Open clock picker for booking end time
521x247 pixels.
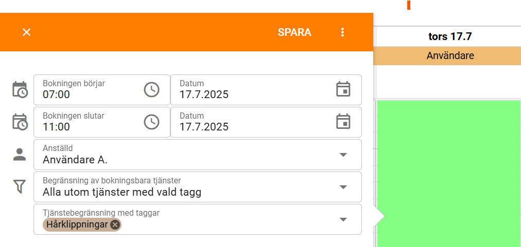coord(151,122)
